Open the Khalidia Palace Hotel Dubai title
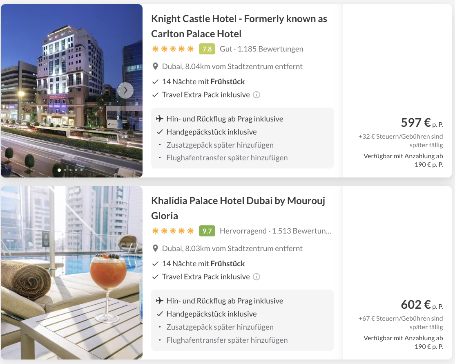Image resolution: width=455 pixels, height=364 pixels. [x=238, y=208]
